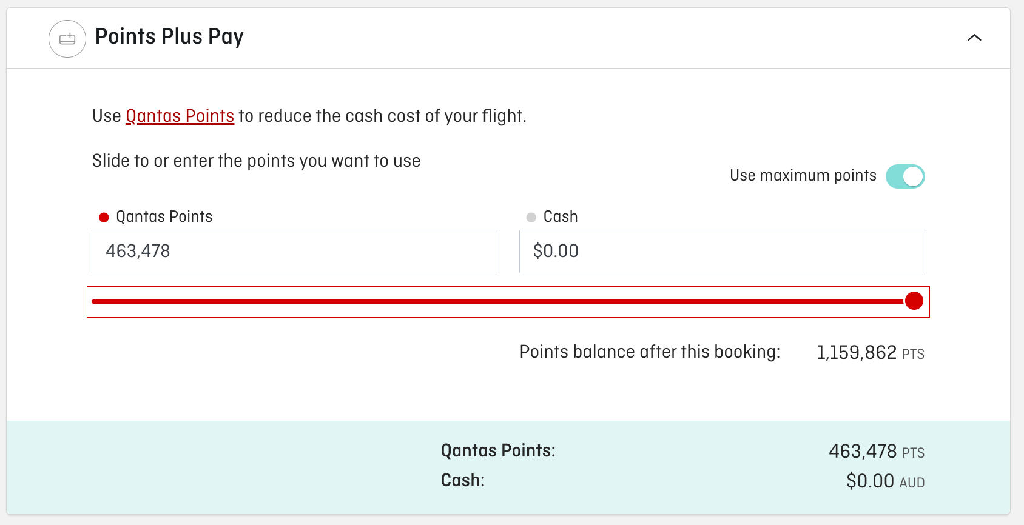Screen dimensions: 1024x525
Task: Click the Use maximum points label
Action: [803, 176]
